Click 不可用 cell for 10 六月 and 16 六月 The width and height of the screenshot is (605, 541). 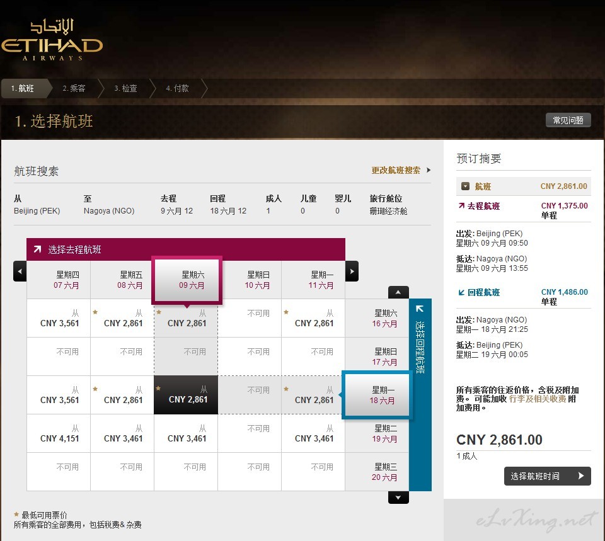tap(250, 318)
